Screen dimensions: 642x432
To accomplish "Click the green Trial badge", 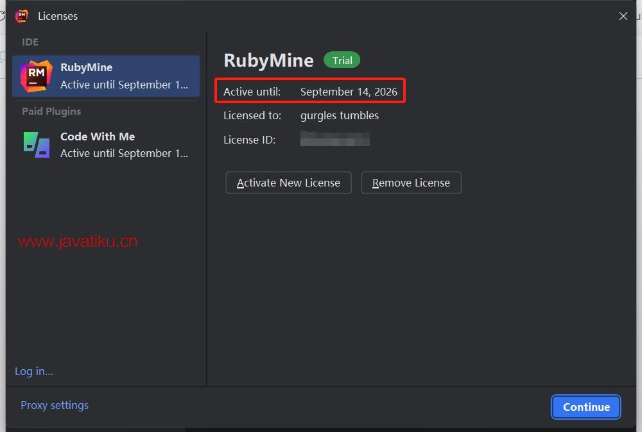I will tap(342, 60).
